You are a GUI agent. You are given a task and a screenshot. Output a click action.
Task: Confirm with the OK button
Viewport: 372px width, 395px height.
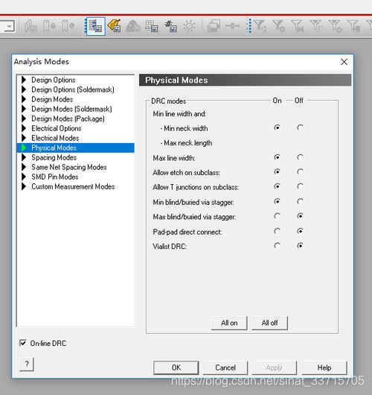point(176,367)
